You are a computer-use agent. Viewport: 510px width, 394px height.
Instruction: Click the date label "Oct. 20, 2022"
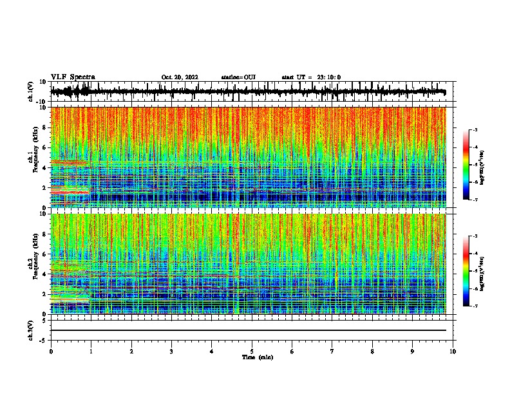tap(180, 77)
